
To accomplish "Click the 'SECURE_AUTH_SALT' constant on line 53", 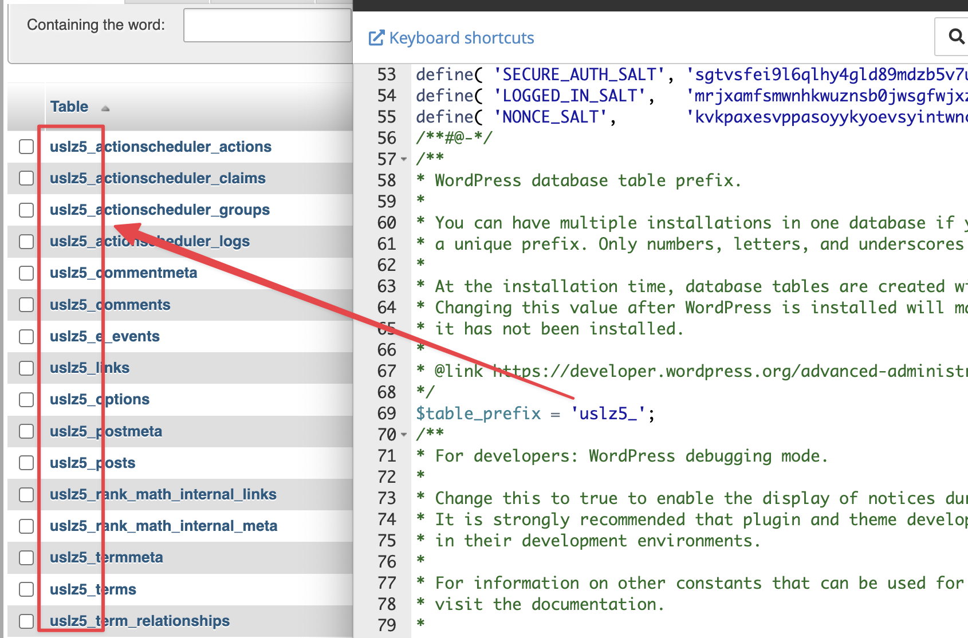I will (579, 74).
